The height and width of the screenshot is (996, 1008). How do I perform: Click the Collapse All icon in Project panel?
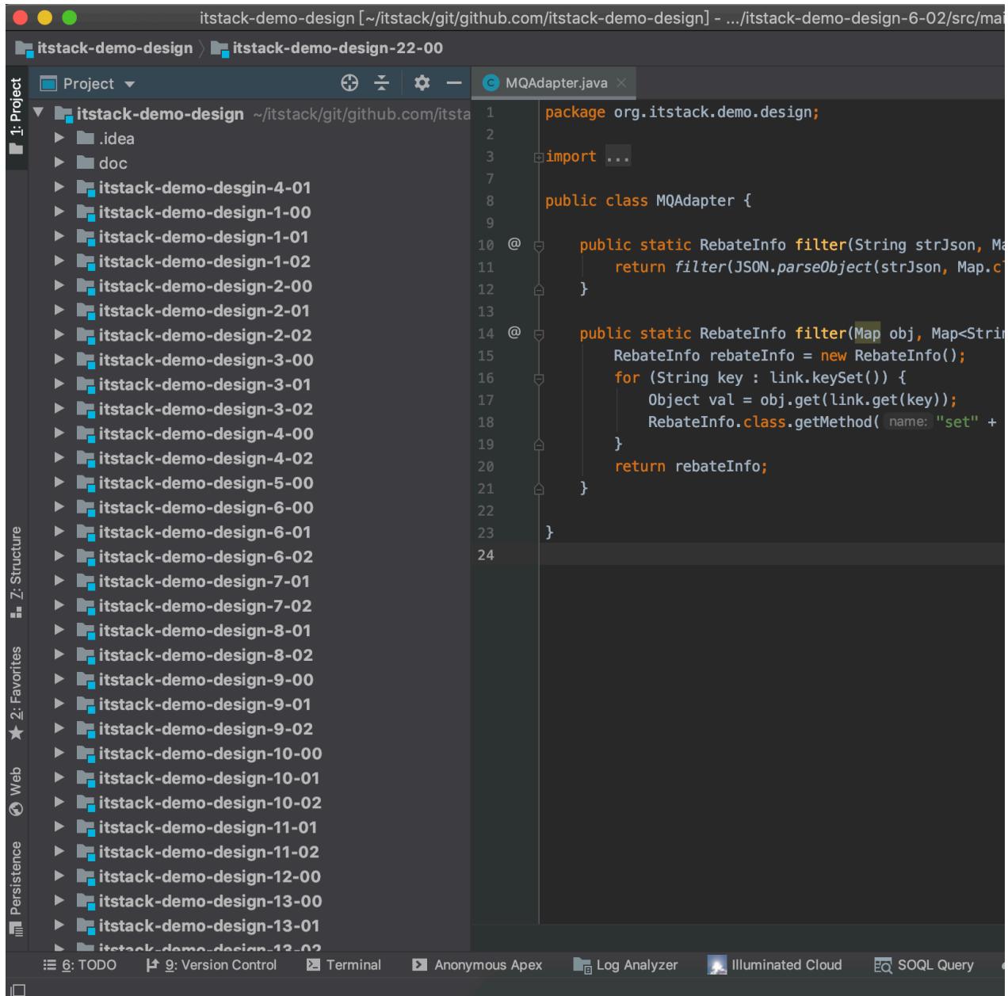tap(382, 83)
